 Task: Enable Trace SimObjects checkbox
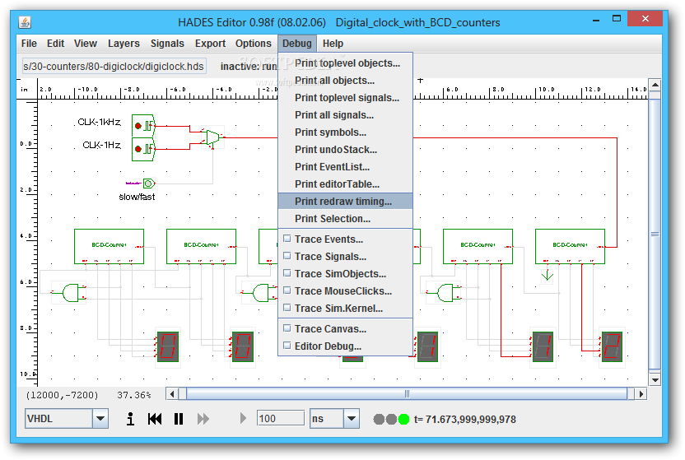pos(287,273)
